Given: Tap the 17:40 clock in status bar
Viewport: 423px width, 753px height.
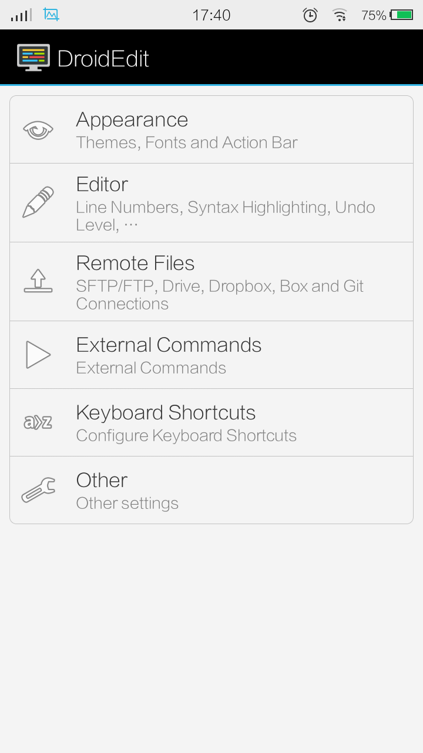Looking at the screenshot, I should 211,15.
